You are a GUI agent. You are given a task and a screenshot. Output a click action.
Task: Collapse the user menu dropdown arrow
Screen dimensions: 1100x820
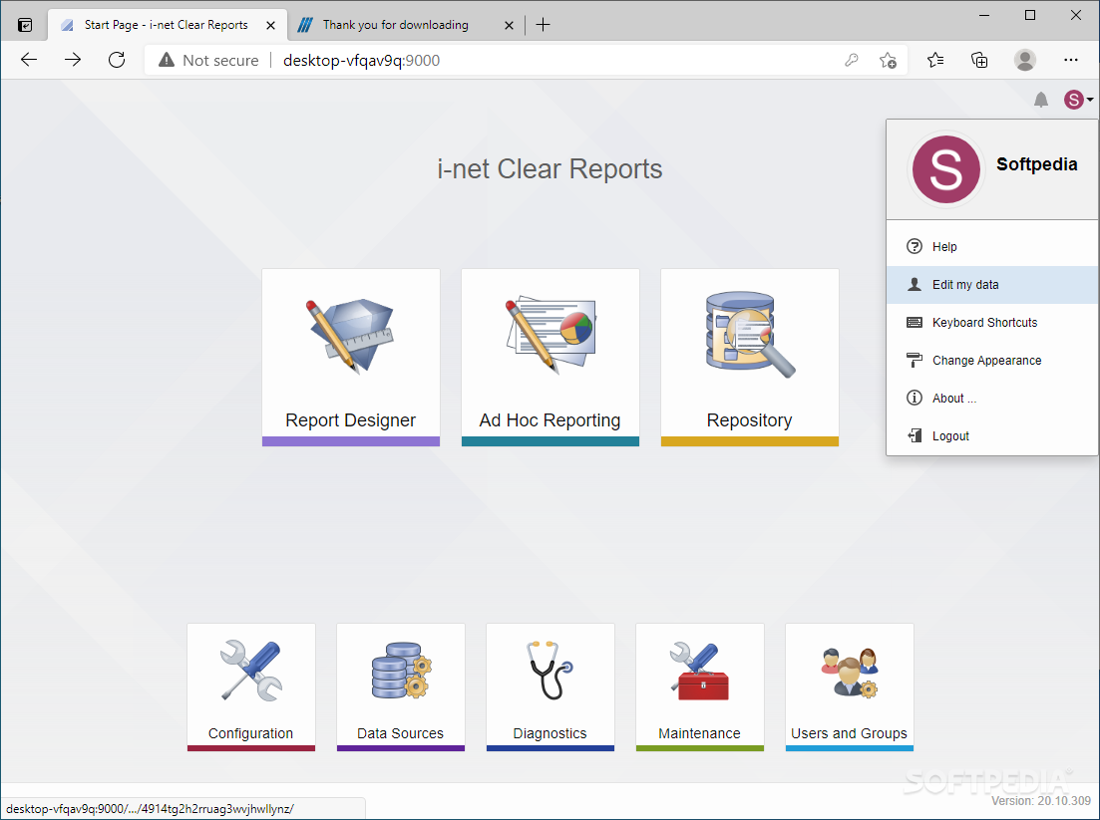pos(1090,101)
